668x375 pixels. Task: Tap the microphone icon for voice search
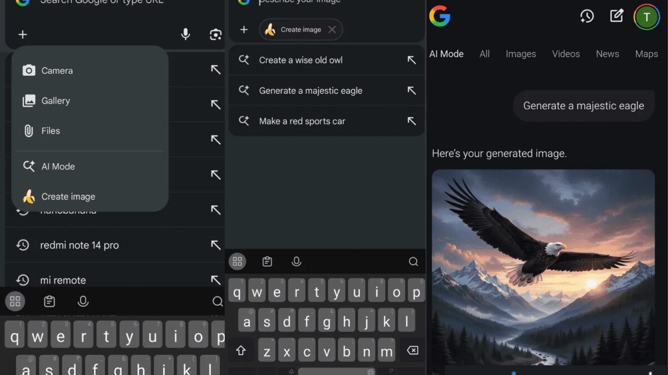point(185,34)
